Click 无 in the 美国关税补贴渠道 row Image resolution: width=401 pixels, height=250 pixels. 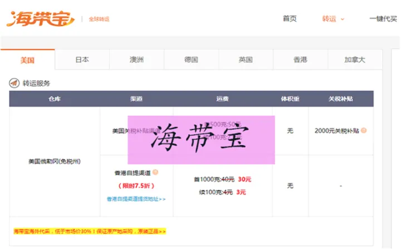(290, 131)
